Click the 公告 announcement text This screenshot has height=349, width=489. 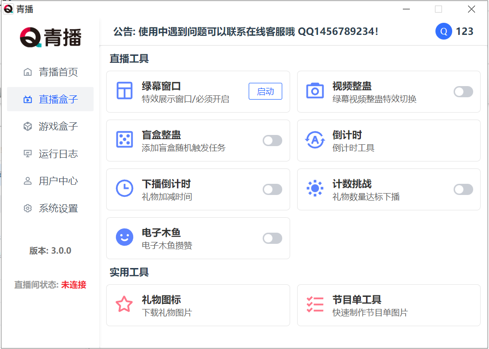click(x=246, y=31)
